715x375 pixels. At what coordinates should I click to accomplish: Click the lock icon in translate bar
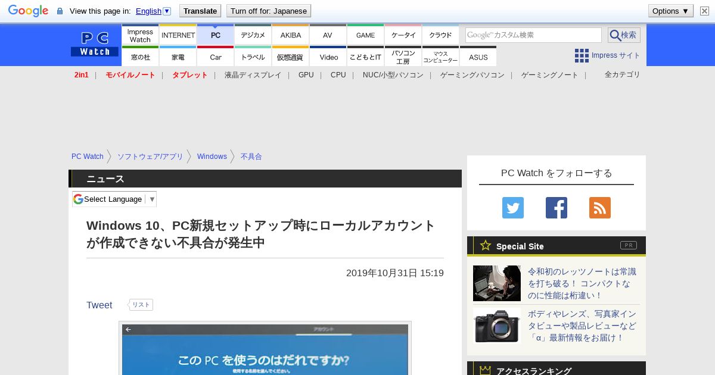coord(60,11)
